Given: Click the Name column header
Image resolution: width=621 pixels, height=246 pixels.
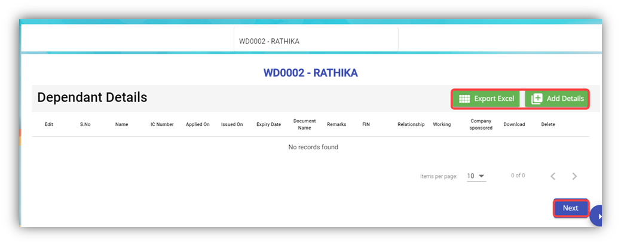Looking at the screenshot, I should (x=122, y=125).
